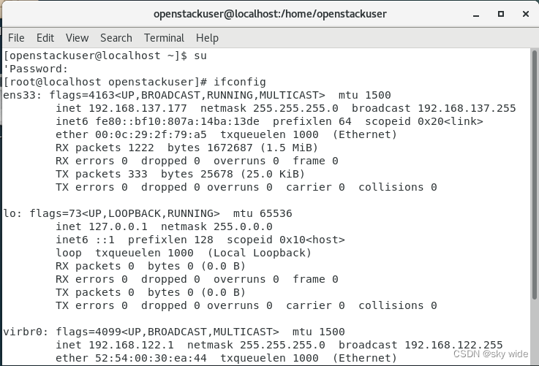Click the ens33 IP address 192.168.137.177

pos(137,108)
